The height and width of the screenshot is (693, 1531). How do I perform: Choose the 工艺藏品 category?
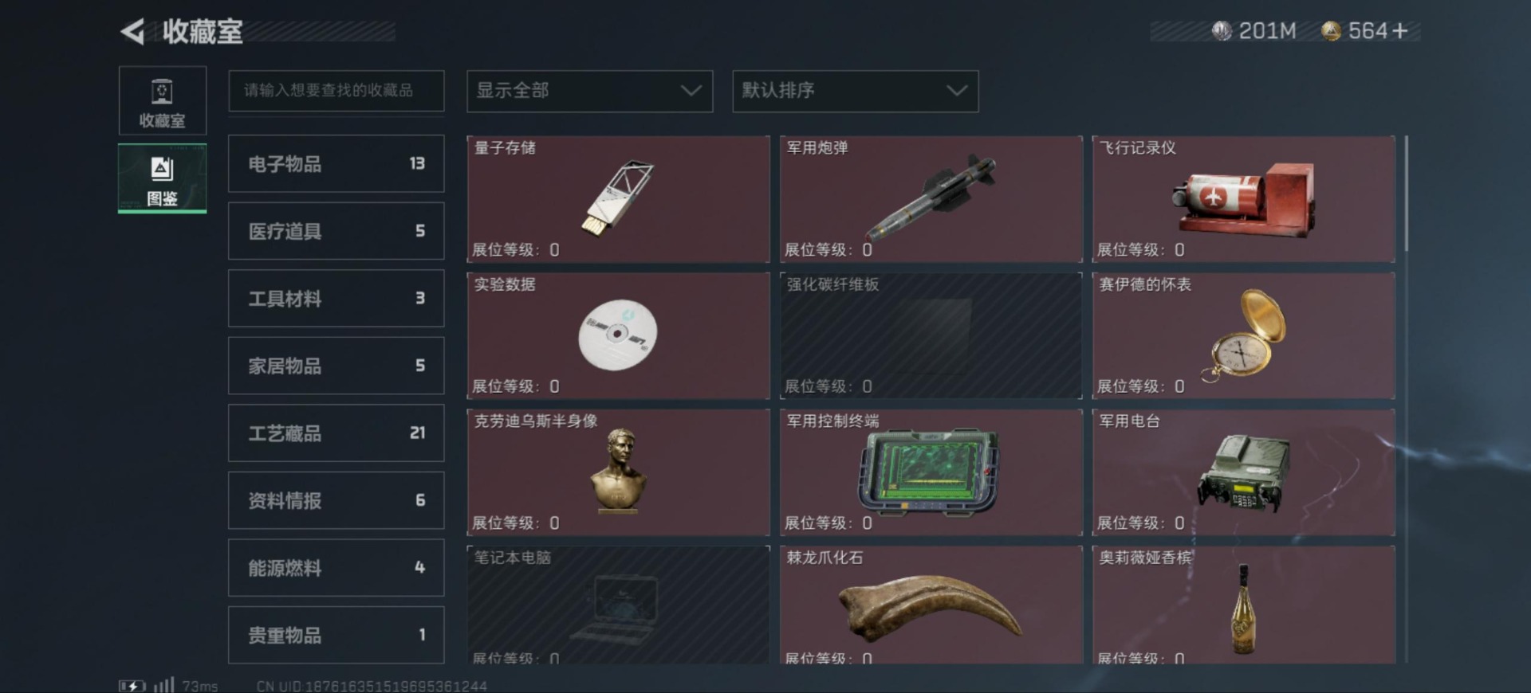336,433
